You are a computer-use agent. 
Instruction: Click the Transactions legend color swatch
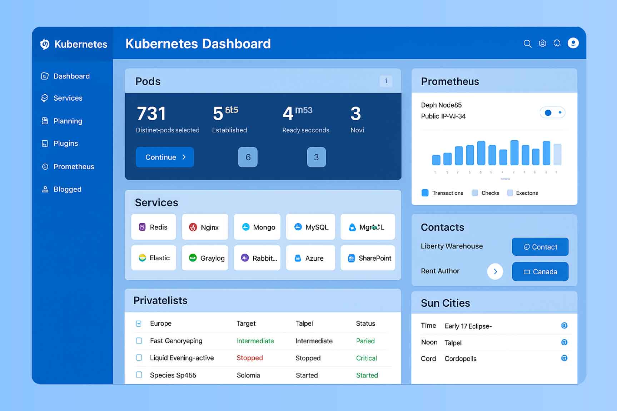pyautogui.click(x=425, y=192)
